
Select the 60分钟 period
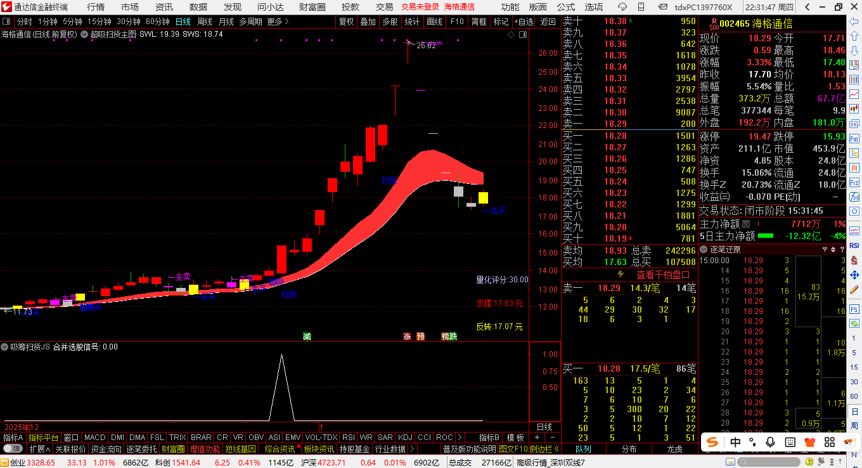click(x=157, y=21)
